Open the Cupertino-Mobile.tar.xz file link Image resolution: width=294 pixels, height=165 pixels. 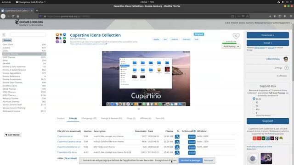coord(68,147)
